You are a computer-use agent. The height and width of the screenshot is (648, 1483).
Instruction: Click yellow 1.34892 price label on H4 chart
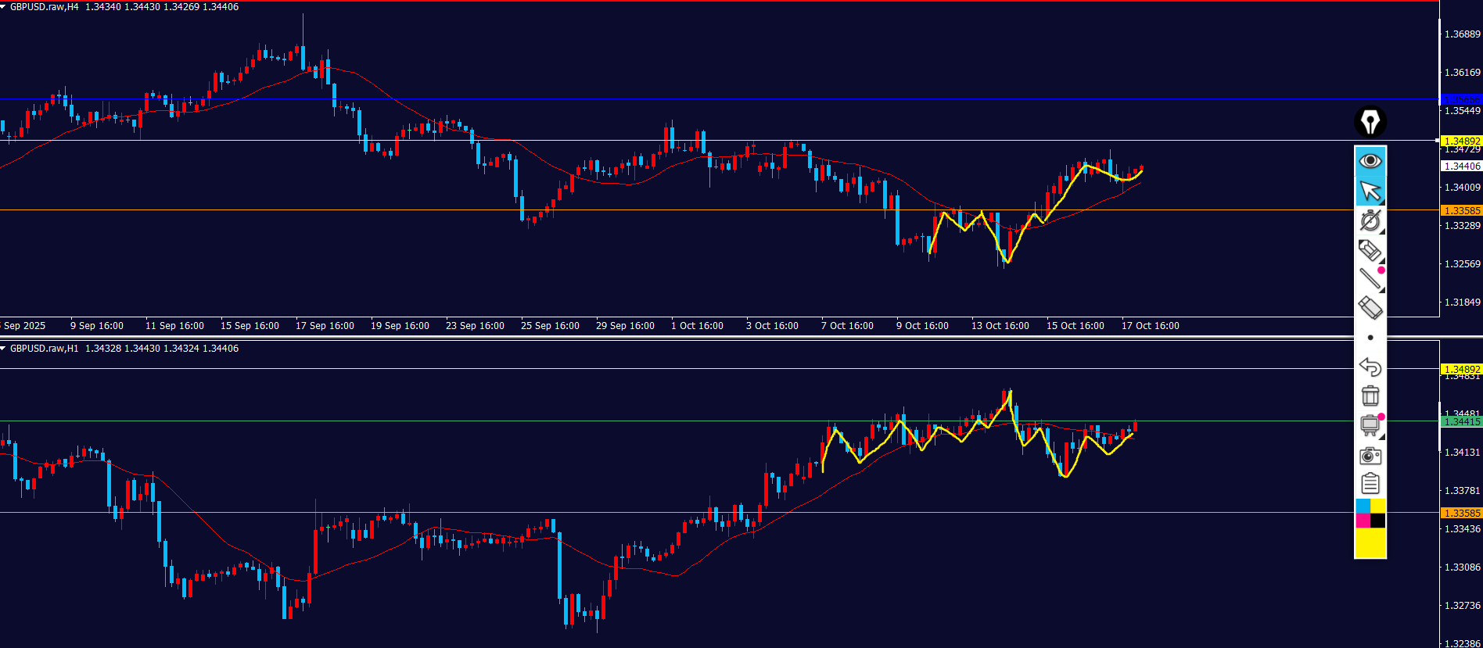(x=1460, y=141)
